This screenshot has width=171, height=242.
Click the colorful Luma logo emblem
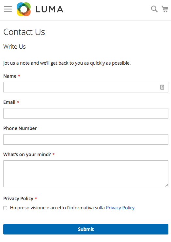(23, 9)
